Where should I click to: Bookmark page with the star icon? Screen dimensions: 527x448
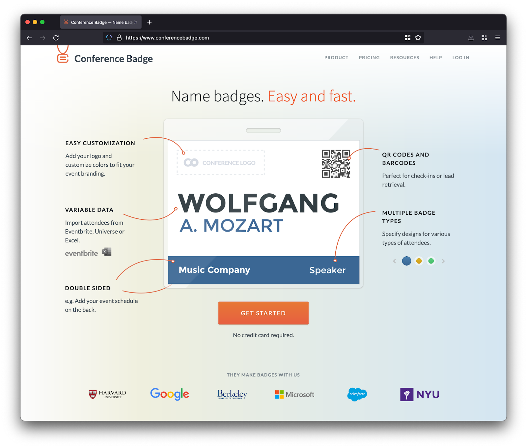click(418, 38)
